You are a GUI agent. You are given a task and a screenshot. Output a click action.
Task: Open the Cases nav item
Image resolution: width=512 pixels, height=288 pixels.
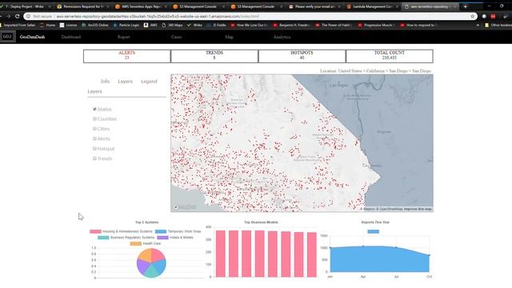176,37
